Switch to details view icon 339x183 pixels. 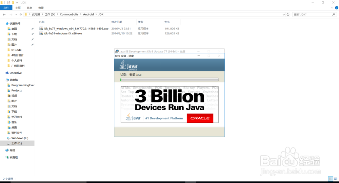pyautogui.click(x=331, y=179)
